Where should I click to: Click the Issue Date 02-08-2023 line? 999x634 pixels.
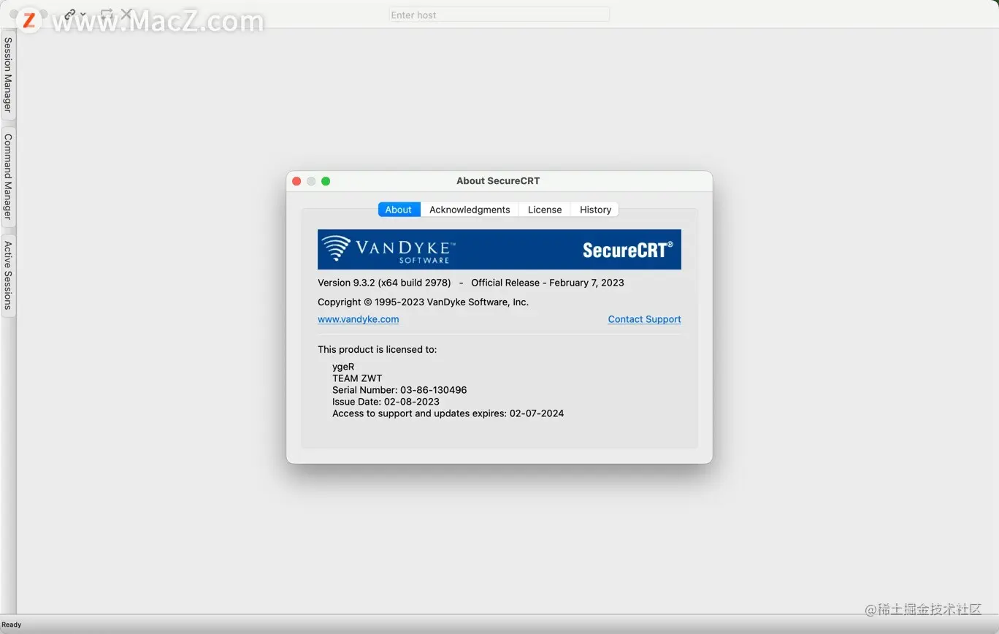[x=386, y=402]
